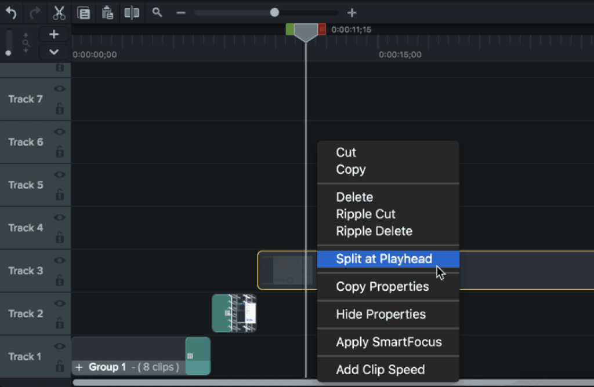Click the Split clip toolbar icon
The height and width of the screenshot is (387, 594).
(132, 12)
